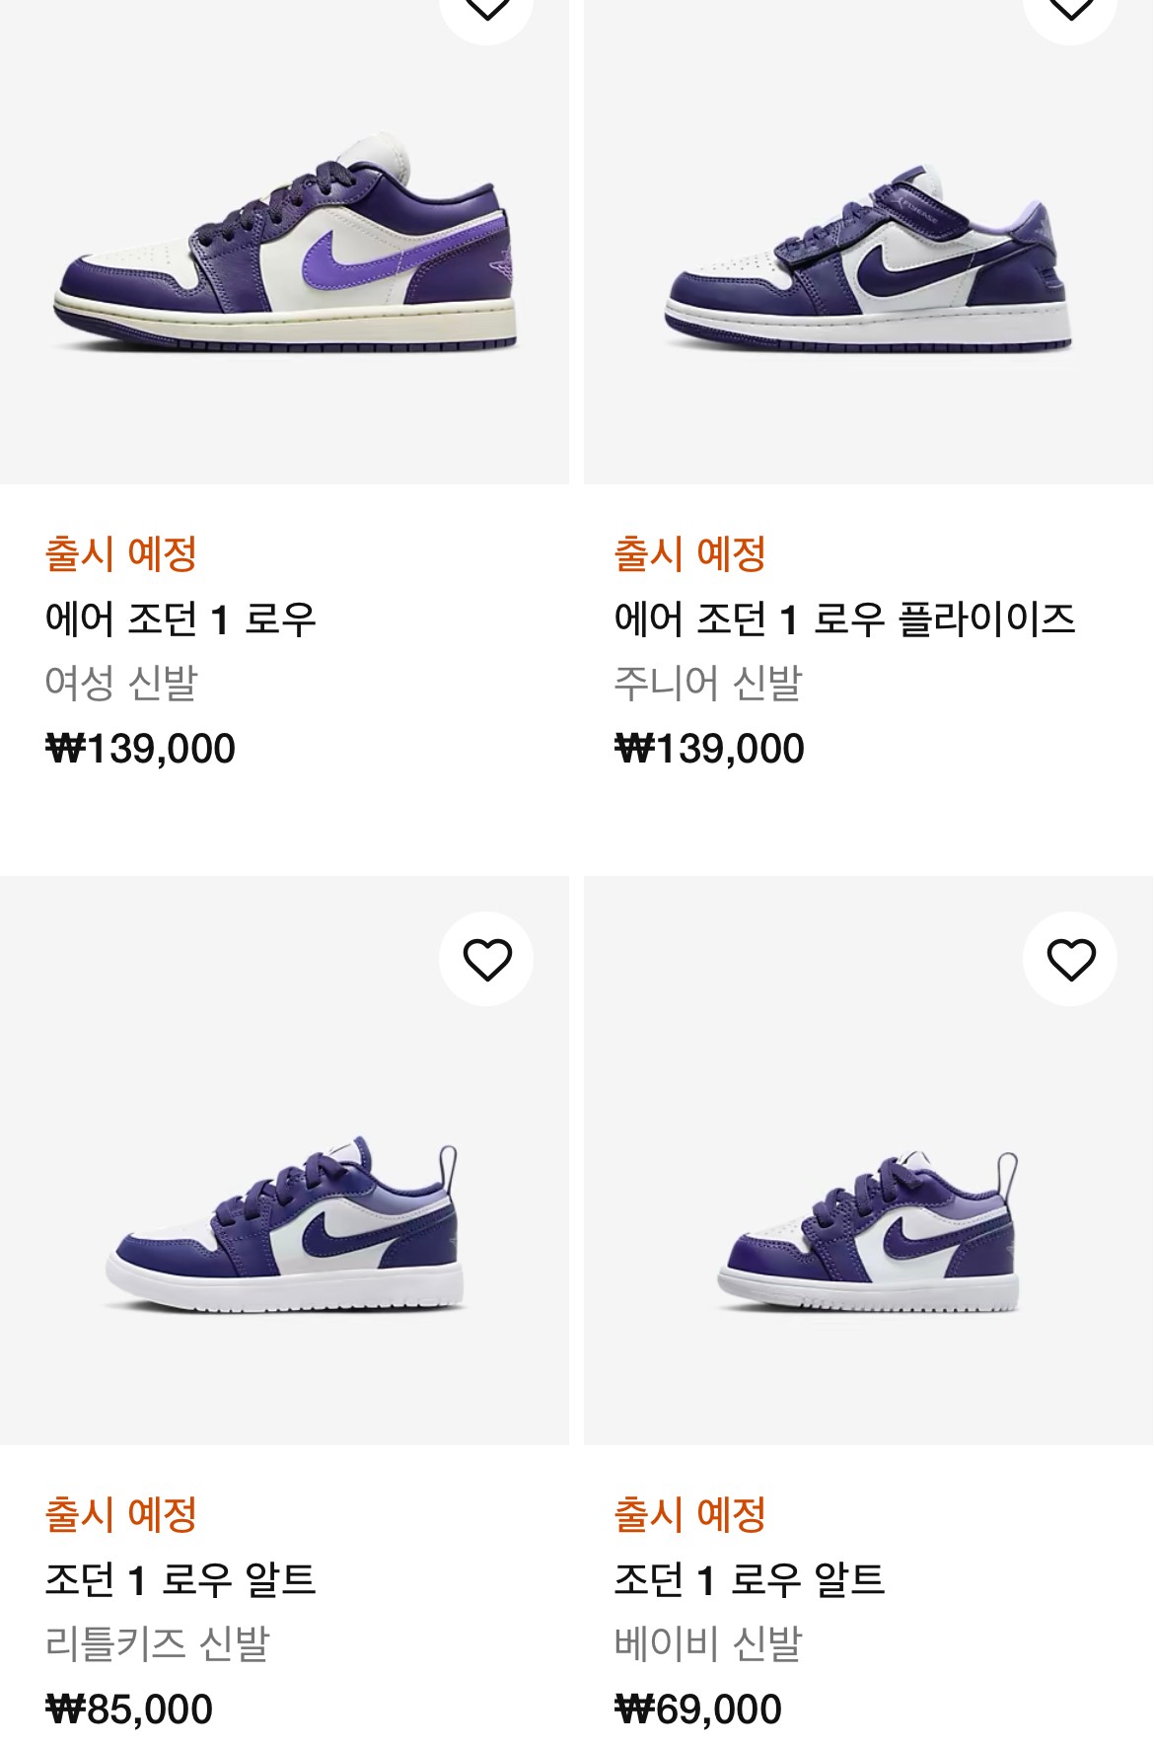Open "조던 1 로우 알트" title above 리틀키즈 신발
The width and height of the screenshot is (1154, 1746).
180,1580
